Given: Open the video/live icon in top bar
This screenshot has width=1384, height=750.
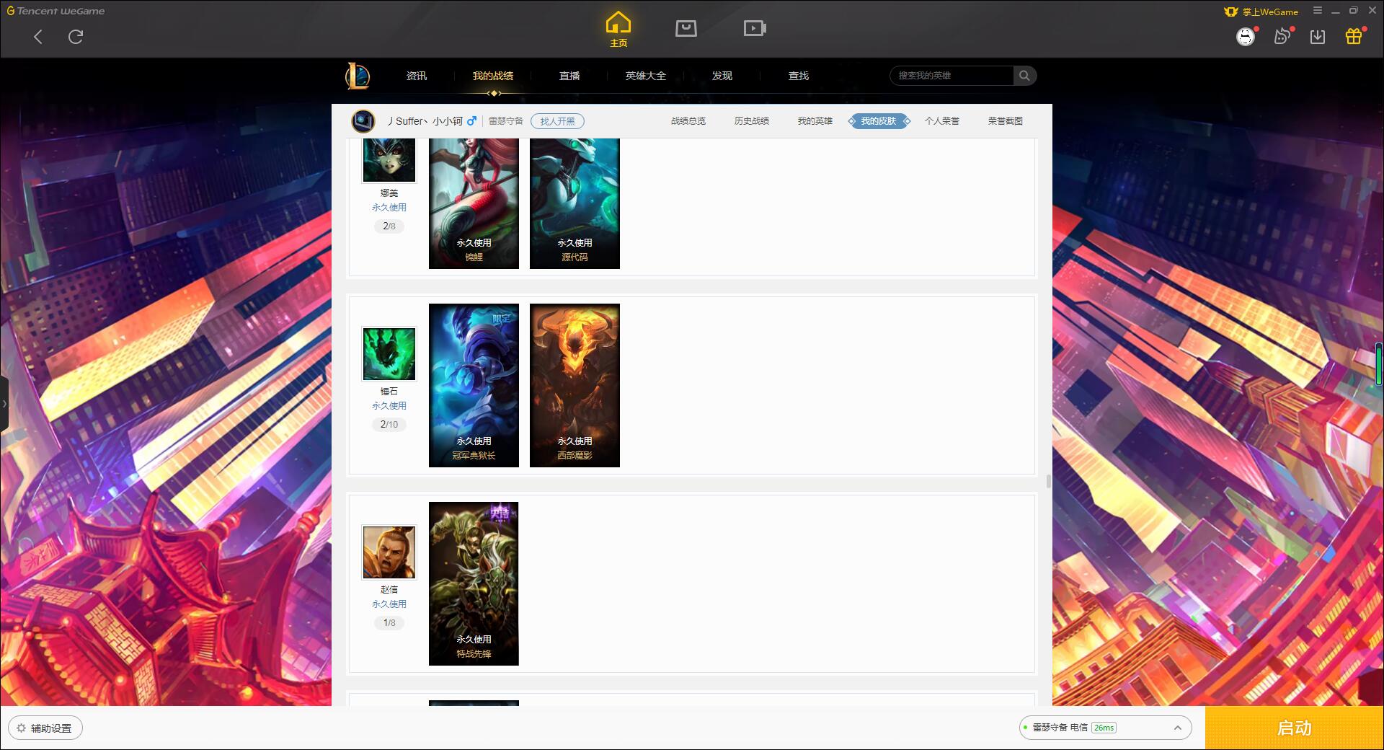Looking at the screenshot, I should (x=755, y=28).
